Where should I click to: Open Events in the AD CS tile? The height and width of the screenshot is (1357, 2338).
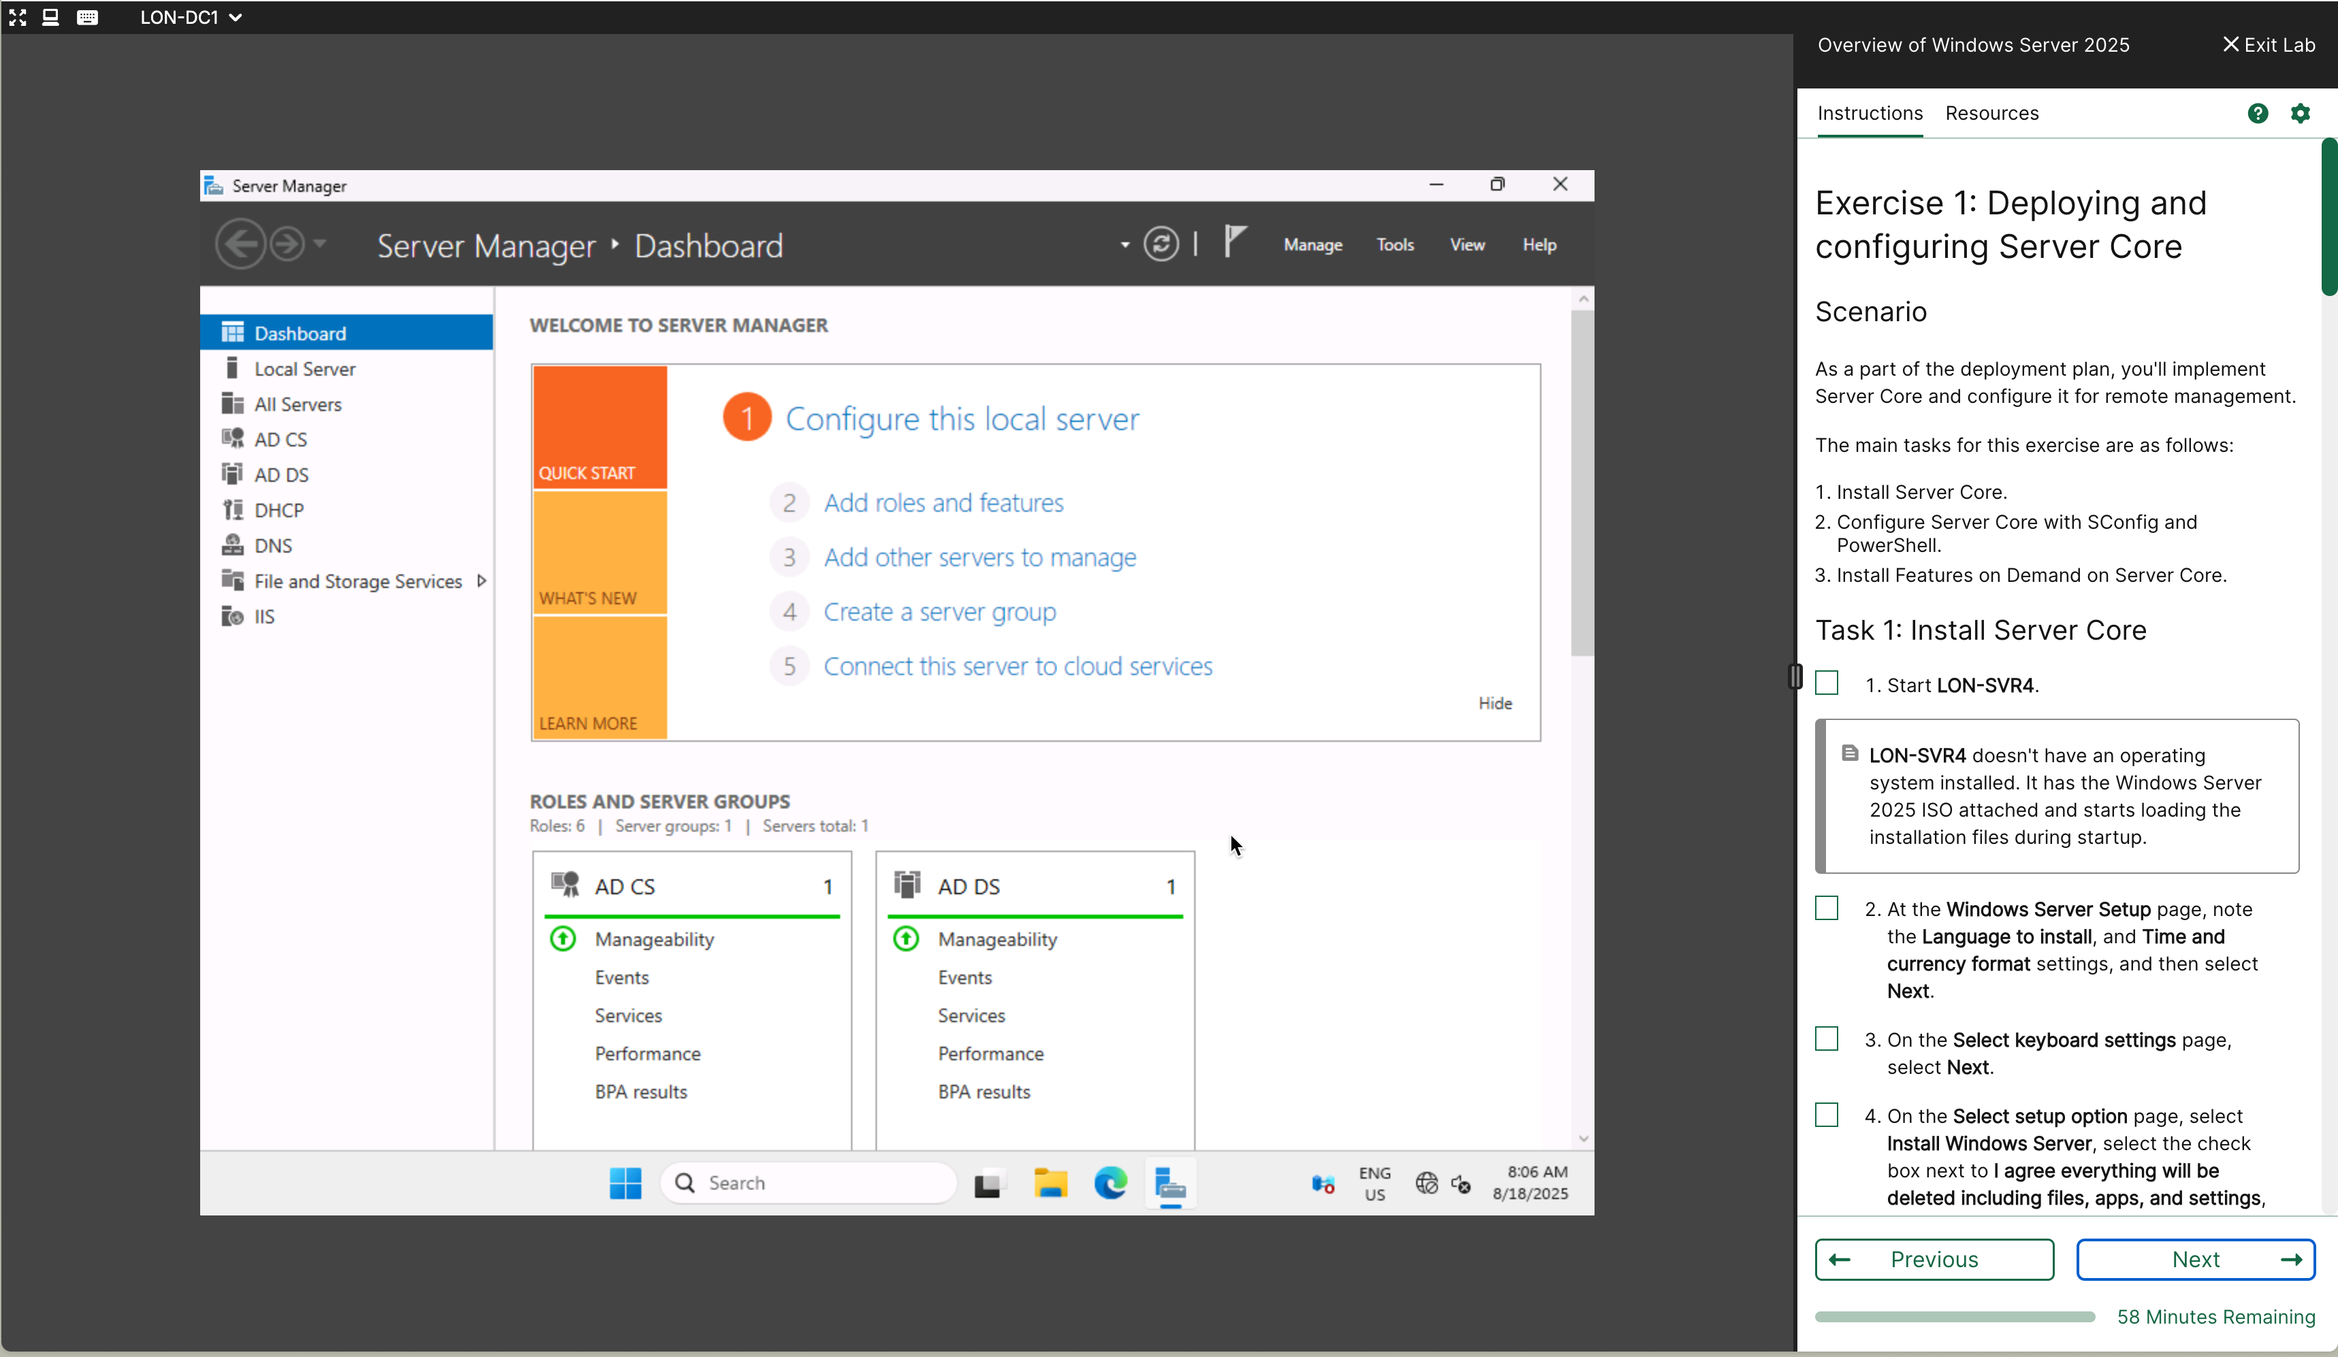[x=622, y=977]
